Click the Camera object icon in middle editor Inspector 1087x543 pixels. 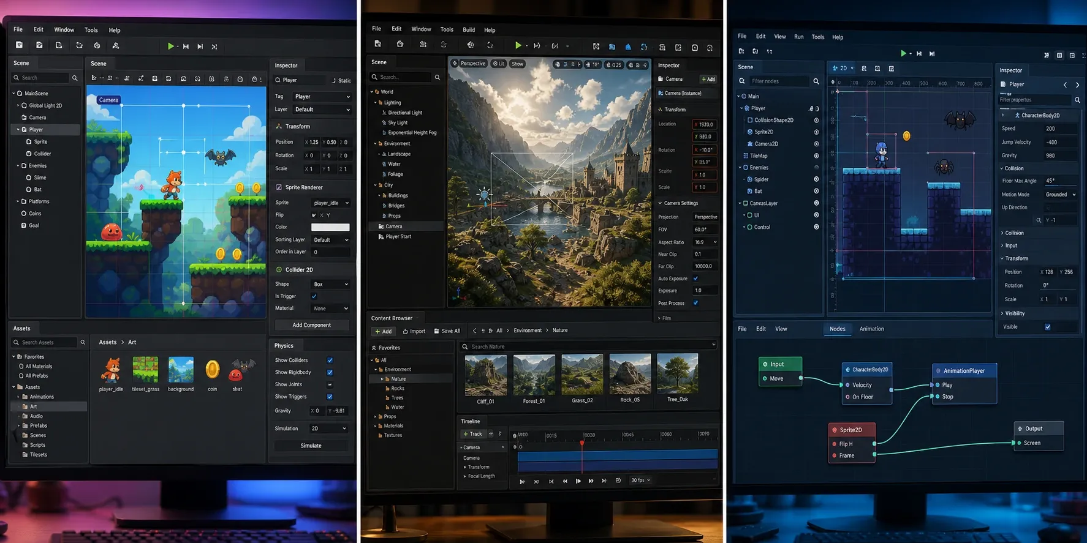coord(661,79)
